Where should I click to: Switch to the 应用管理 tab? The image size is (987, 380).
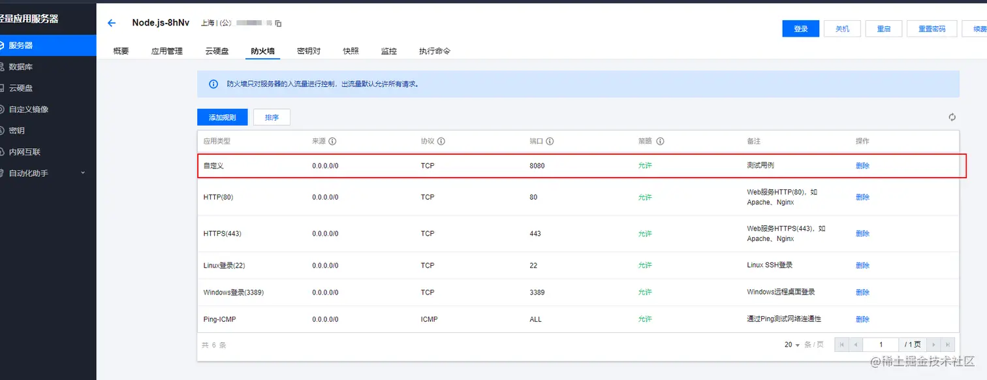[167, 51]
